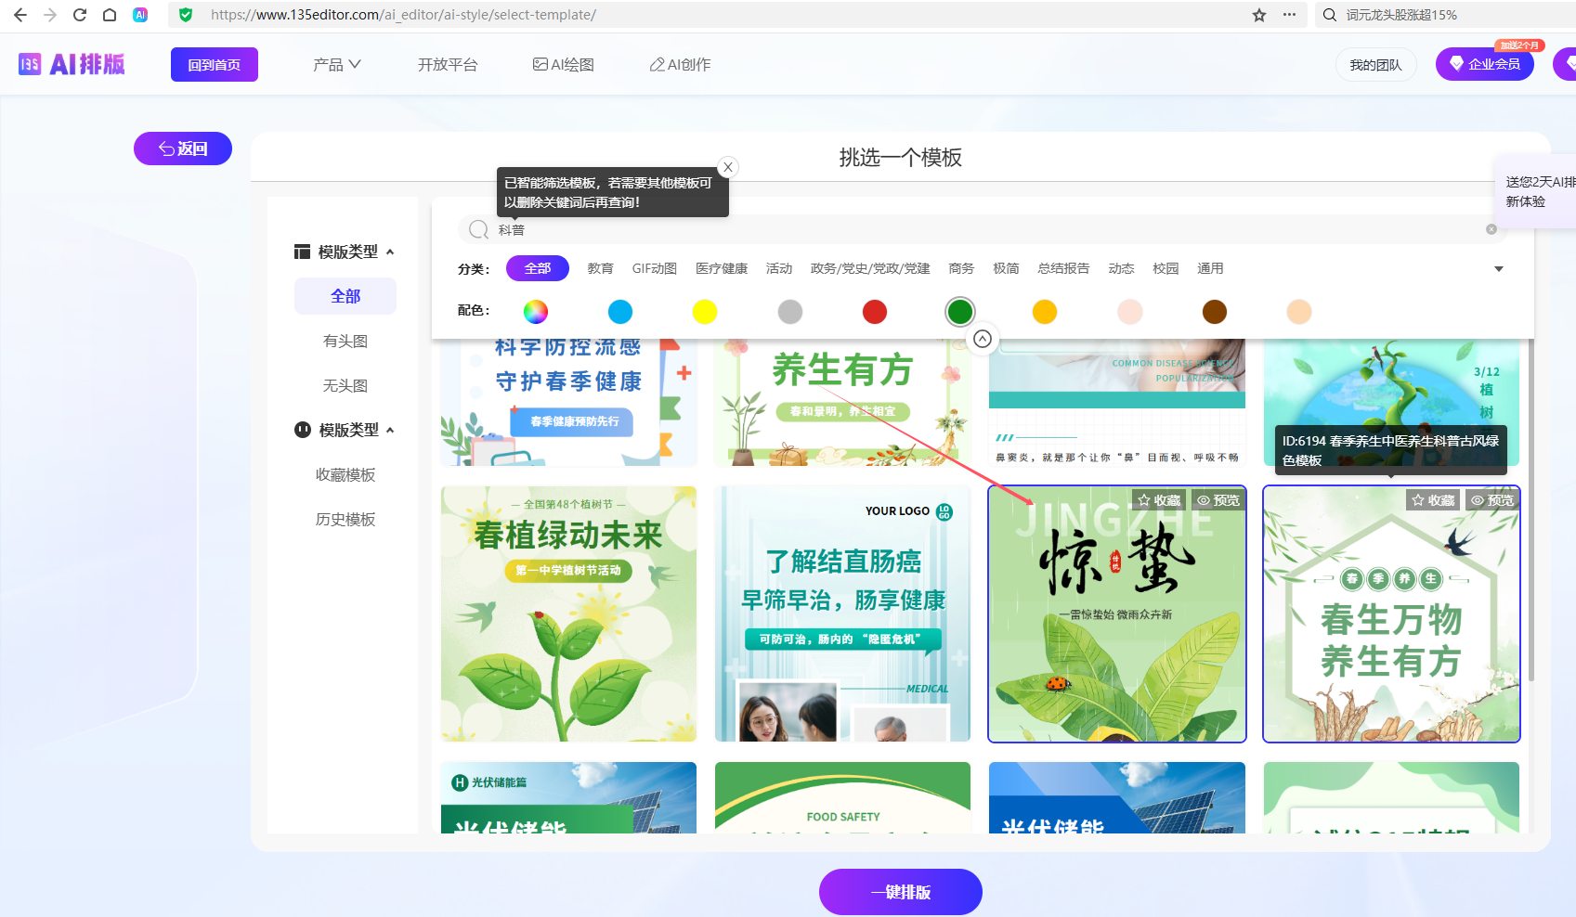
Task: Select the brown color swatch
Action: point(1215,312)
